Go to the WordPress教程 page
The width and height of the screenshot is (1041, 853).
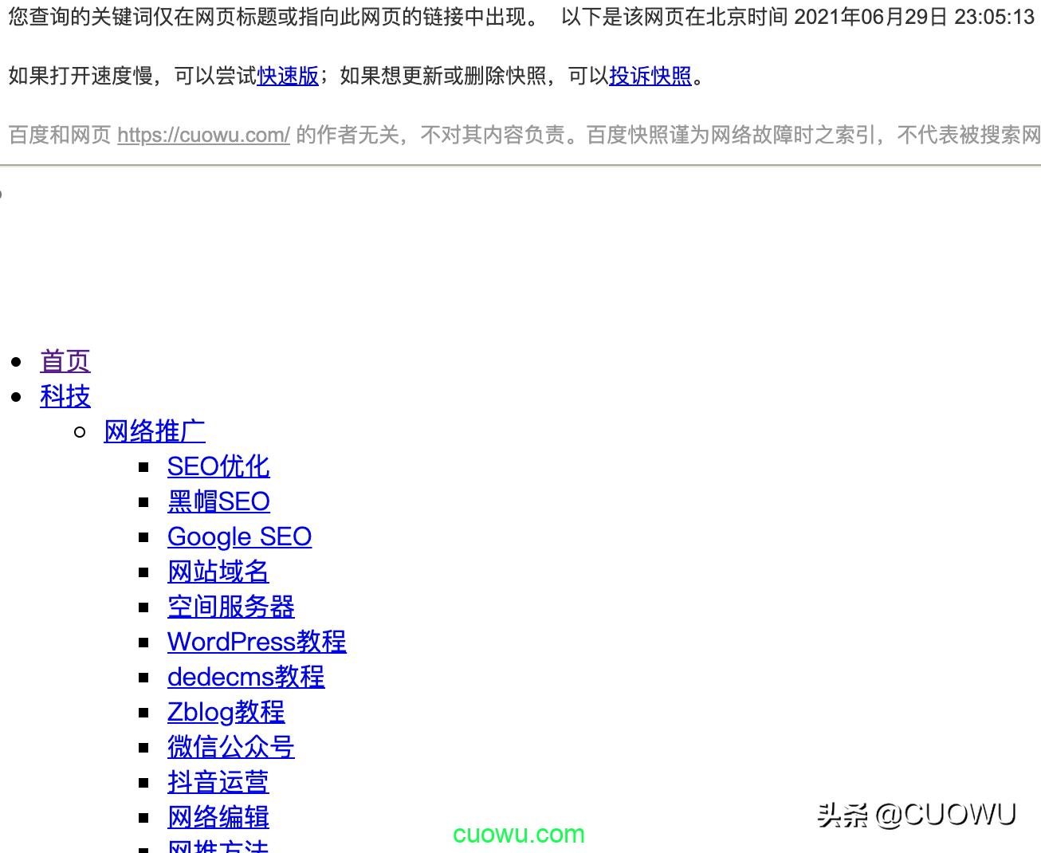pos(257,642)
